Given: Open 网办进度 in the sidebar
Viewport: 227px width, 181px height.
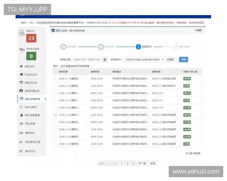Looking at the screenshot, I should [x=30, y=124].
